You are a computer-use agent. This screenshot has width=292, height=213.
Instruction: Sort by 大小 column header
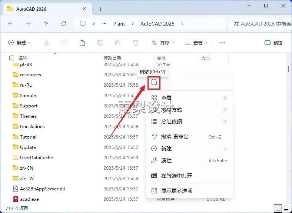pyautogui.click(x=206, y=58)
